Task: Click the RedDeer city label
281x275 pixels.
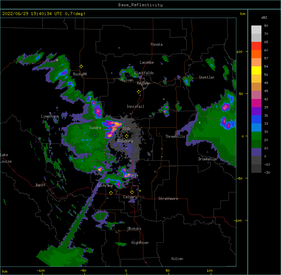Action: (x=143, y=83)
